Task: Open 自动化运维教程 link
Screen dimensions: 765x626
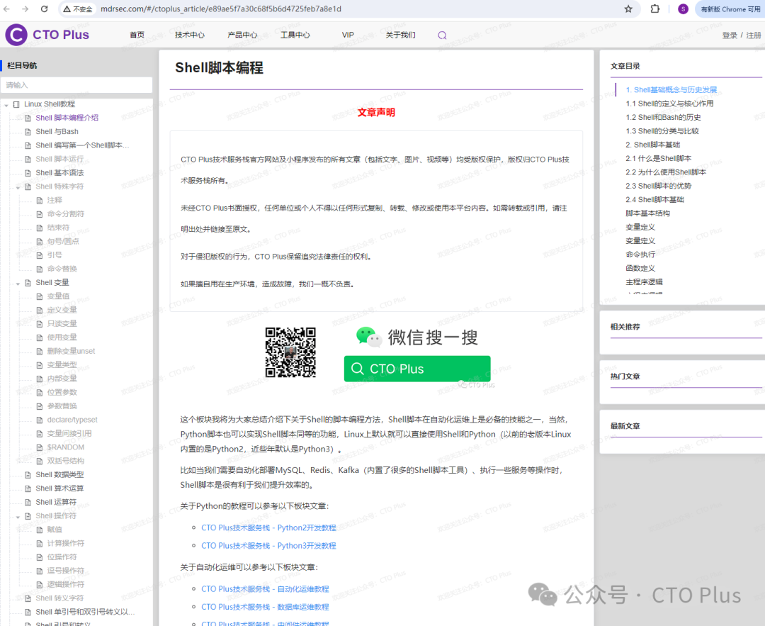Action: (265, 589)
